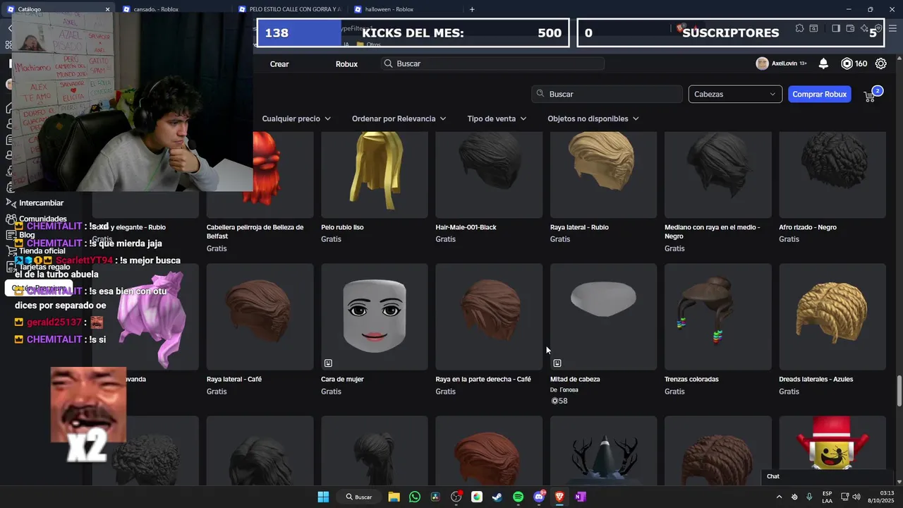
Task: Open a new browser tab
Action: [472, 9]
